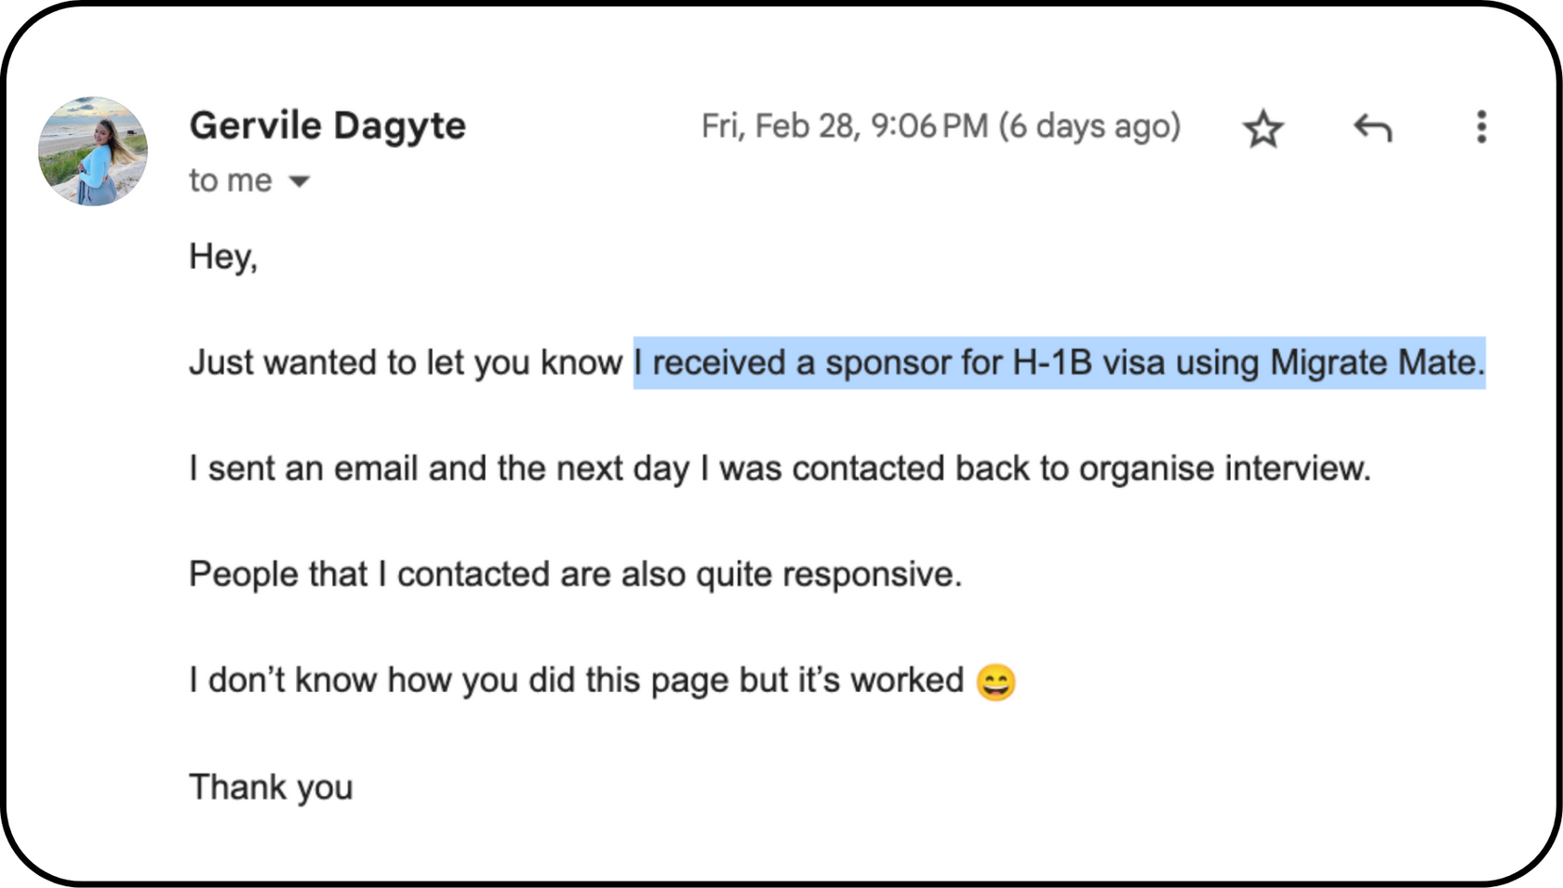Click the sender name Gervile Dagyte
1563x888 pixels.
327,126
